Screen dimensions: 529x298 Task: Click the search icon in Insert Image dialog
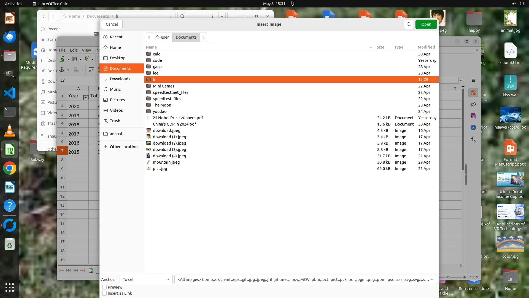[409, 24]
